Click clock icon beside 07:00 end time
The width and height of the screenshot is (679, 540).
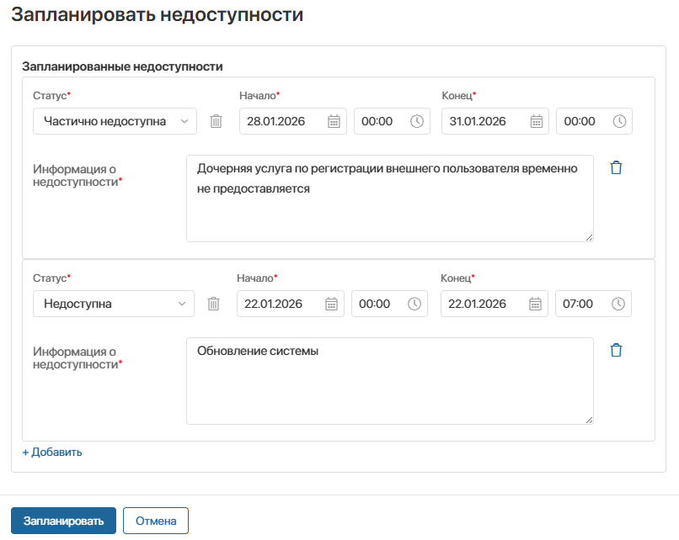coord(618,304)
